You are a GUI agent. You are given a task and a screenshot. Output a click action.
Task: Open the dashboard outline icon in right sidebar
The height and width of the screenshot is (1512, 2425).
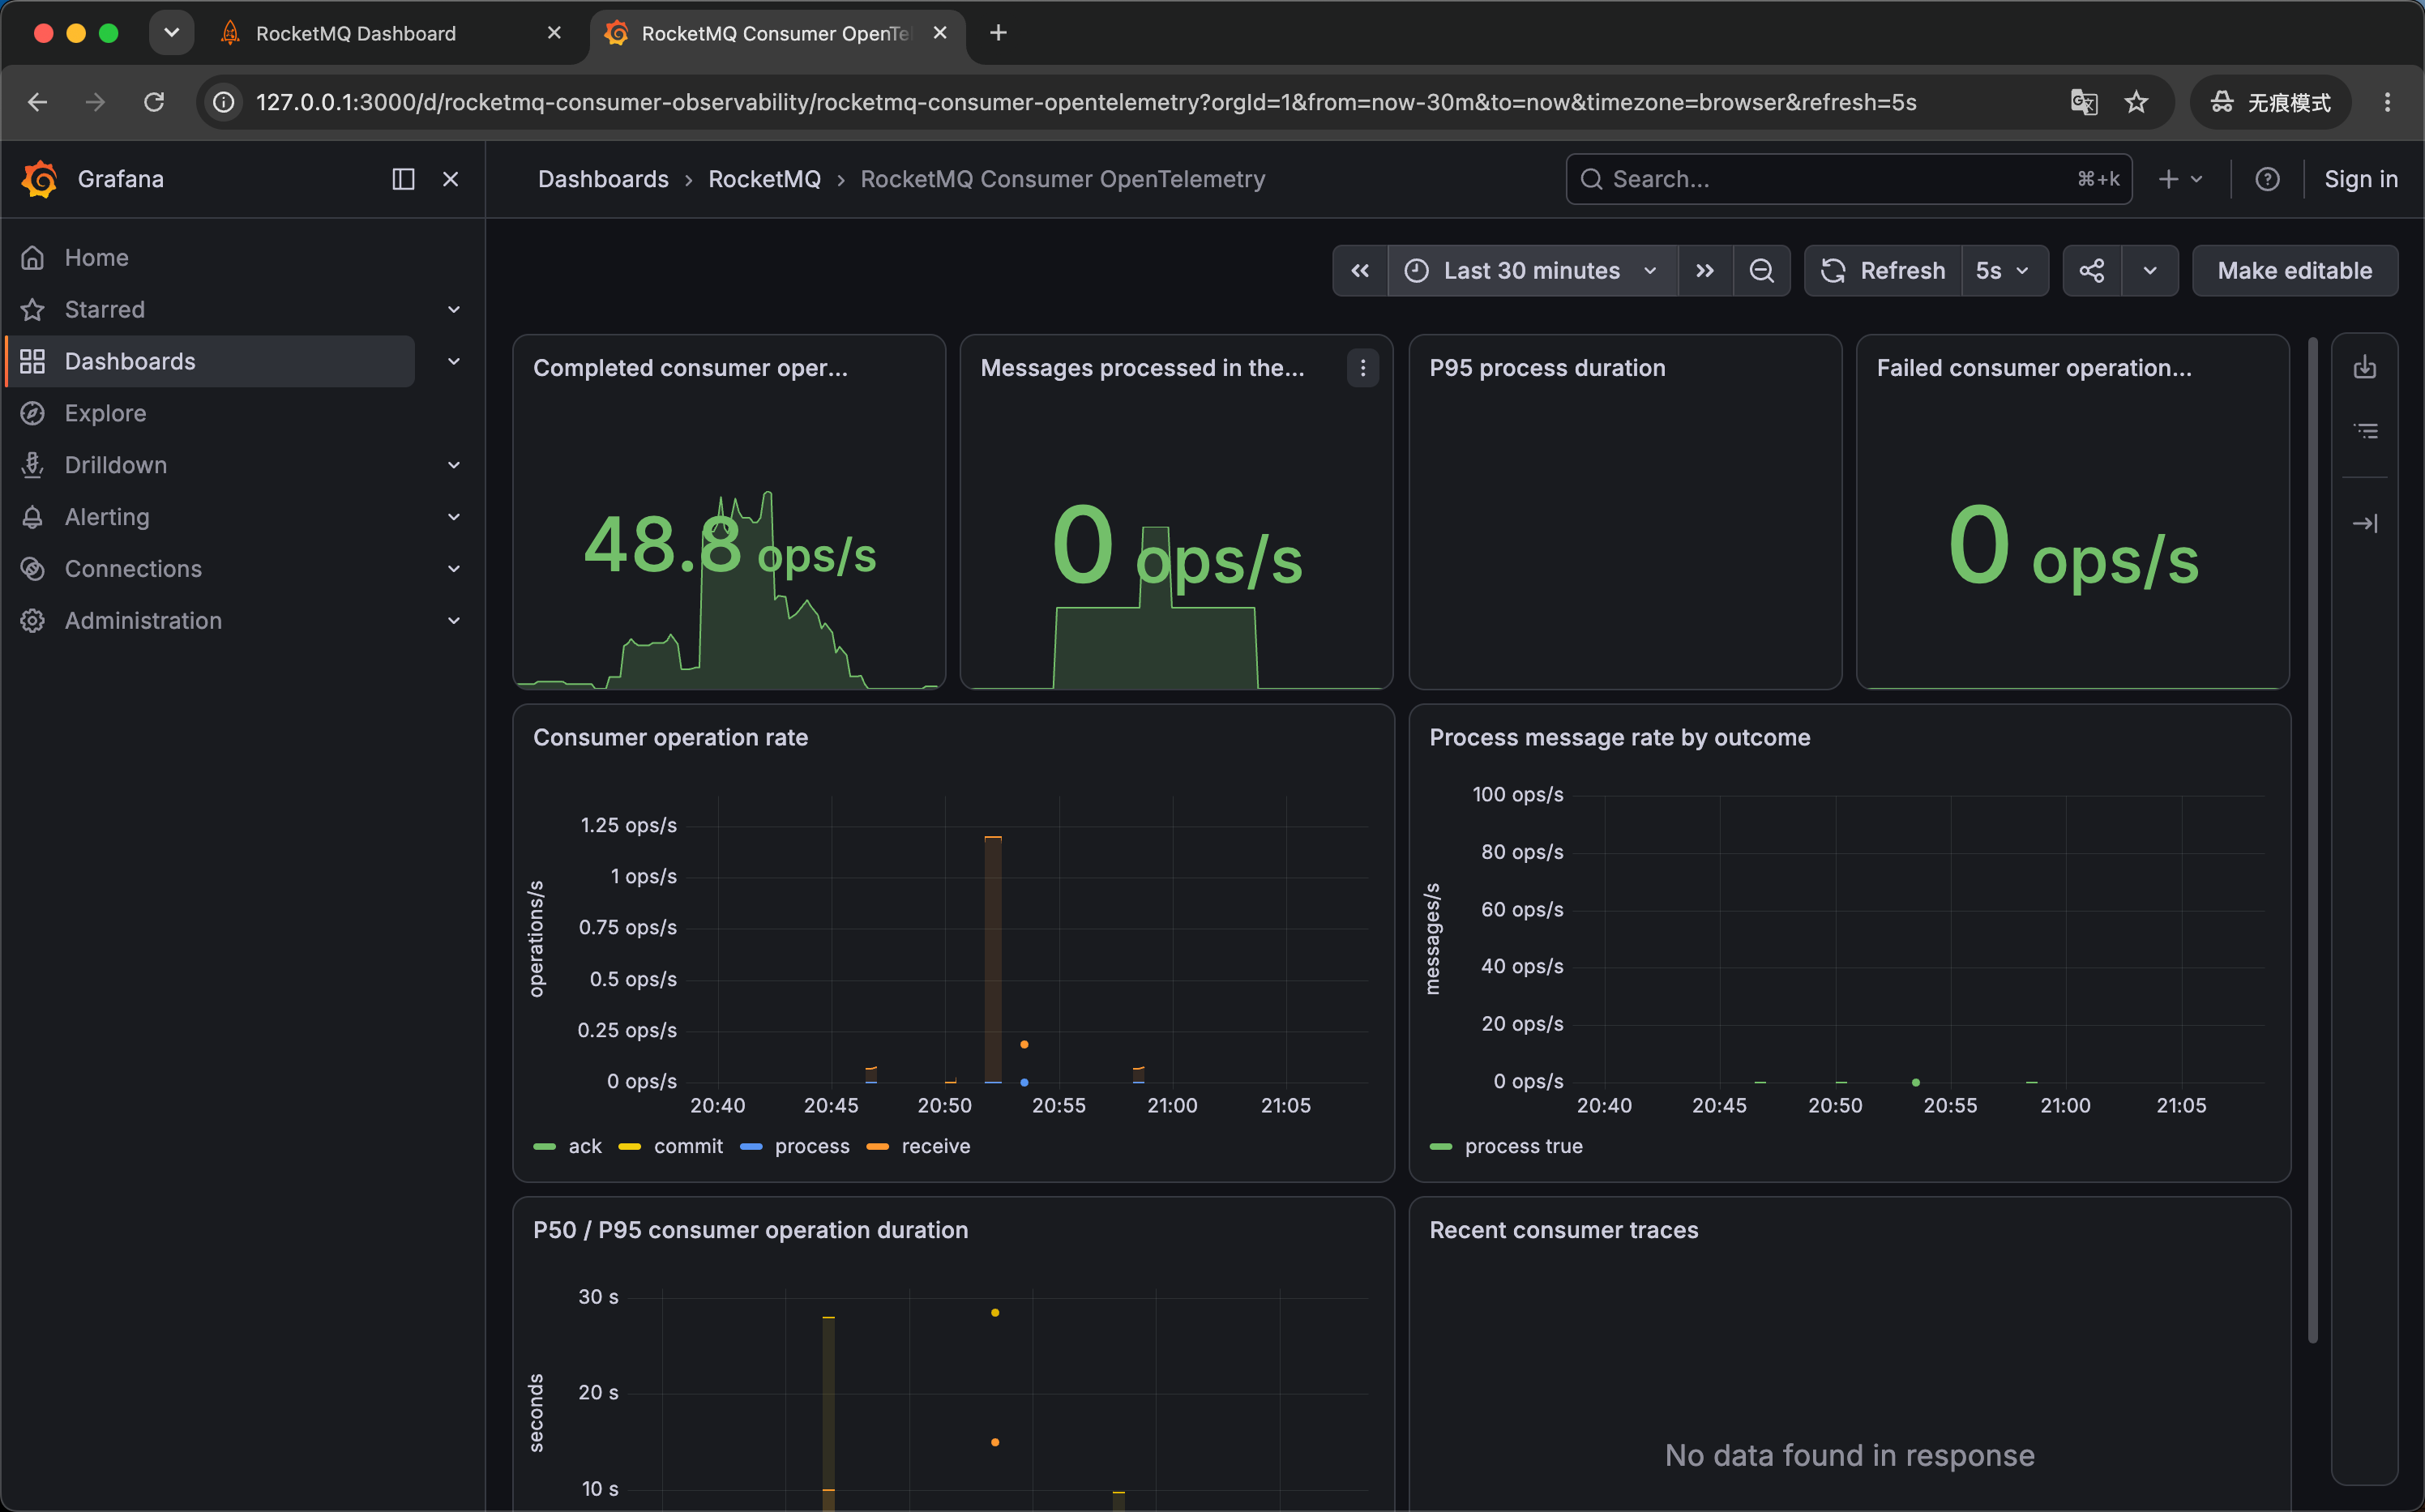[2365, 431]
